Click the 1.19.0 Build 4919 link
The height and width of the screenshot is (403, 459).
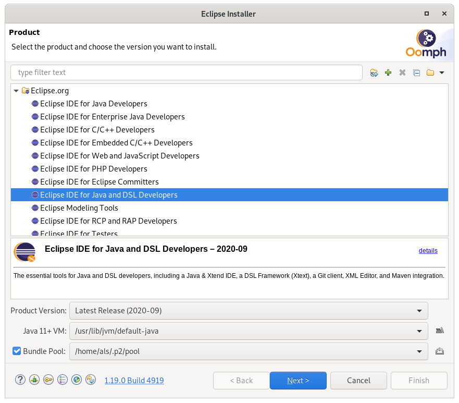coord(134,381)
